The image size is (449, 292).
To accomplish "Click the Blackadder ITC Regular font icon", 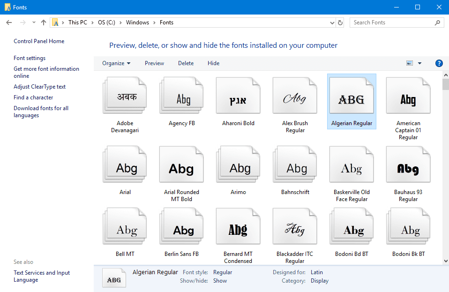I will (x=295, y=229).
